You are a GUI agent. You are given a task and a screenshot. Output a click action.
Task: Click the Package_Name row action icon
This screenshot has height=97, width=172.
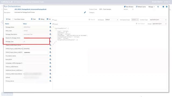click(50, 27)
